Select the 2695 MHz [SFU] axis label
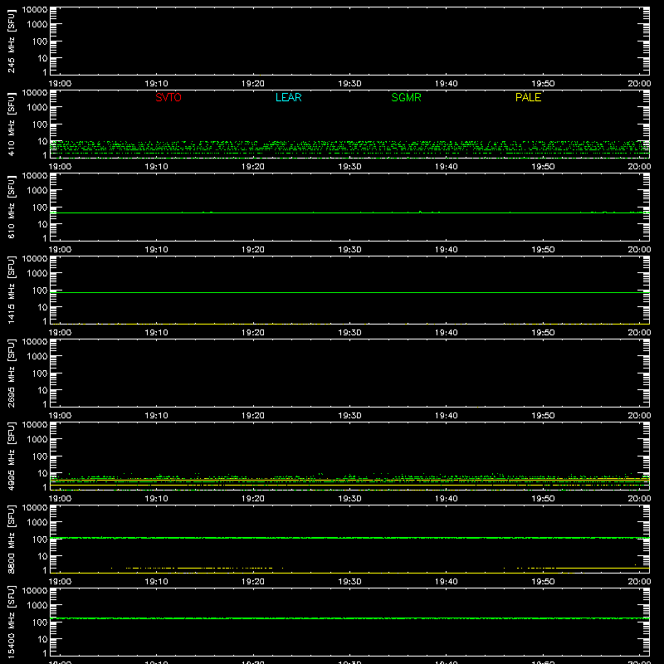 click(x=12, y=373)
